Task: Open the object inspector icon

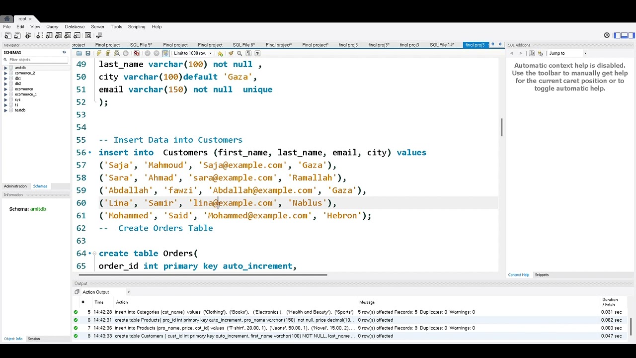Action: [x=28, y=35]
